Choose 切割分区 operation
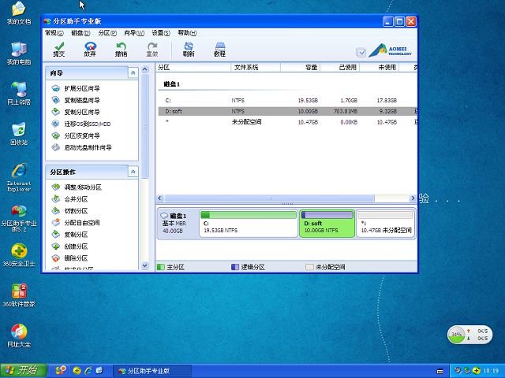The height and width of the screenshot is (378, 505). pos(70,211)
